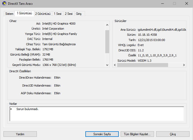Click the 'Intel(R) HD Graphics Family' value
This screenshot has height=140, width=193.
[60, 34]
